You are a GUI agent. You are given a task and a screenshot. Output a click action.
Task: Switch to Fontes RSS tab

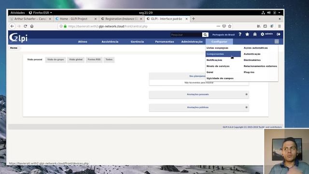(94, 59)
